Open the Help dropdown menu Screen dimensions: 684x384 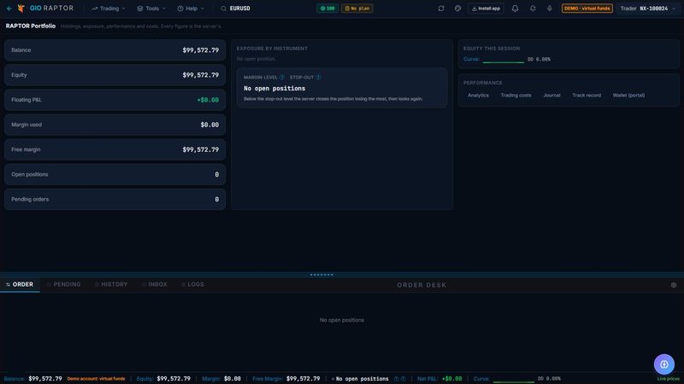coord(191,9)
